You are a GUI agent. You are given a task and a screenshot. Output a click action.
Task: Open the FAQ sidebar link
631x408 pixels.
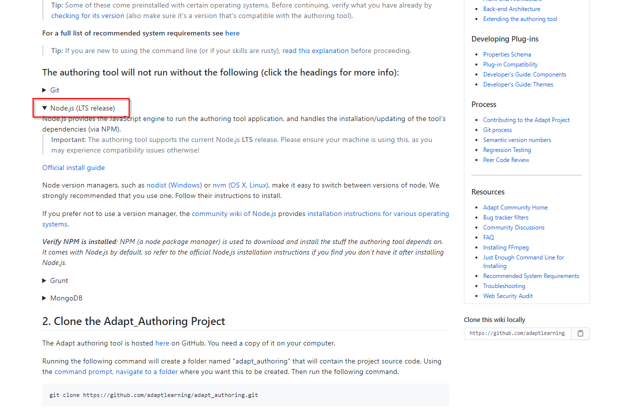pyautogui.click(x=488, y=237)
